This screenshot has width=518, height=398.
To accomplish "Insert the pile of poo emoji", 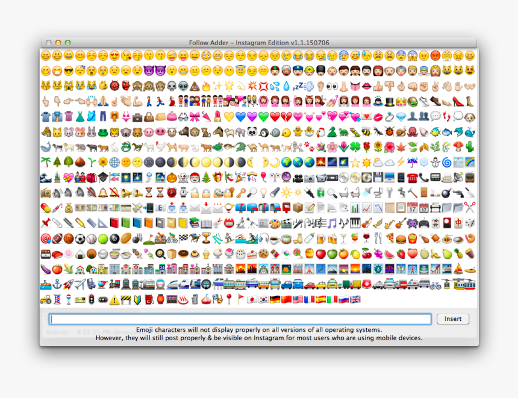I will click(194, 84).
